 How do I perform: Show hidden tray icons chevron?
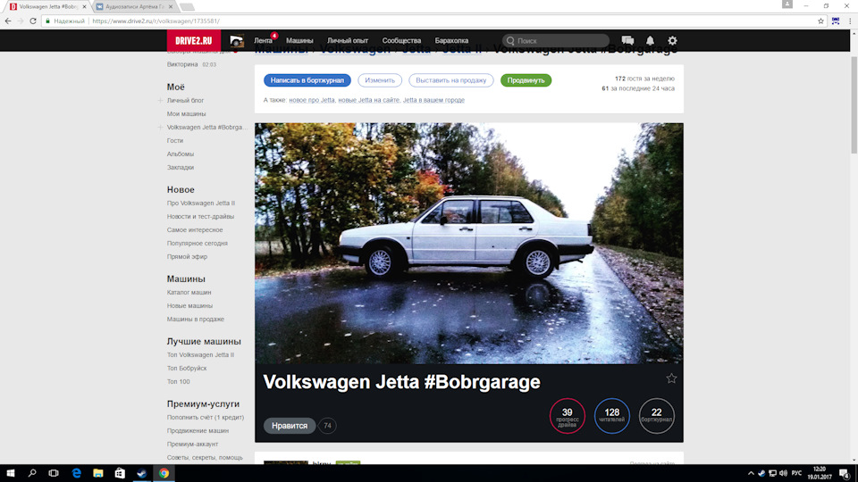click(751, 473)
